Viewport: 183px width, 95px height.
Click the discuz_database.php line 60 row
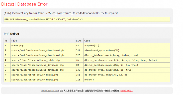click(x=87, y=65)
